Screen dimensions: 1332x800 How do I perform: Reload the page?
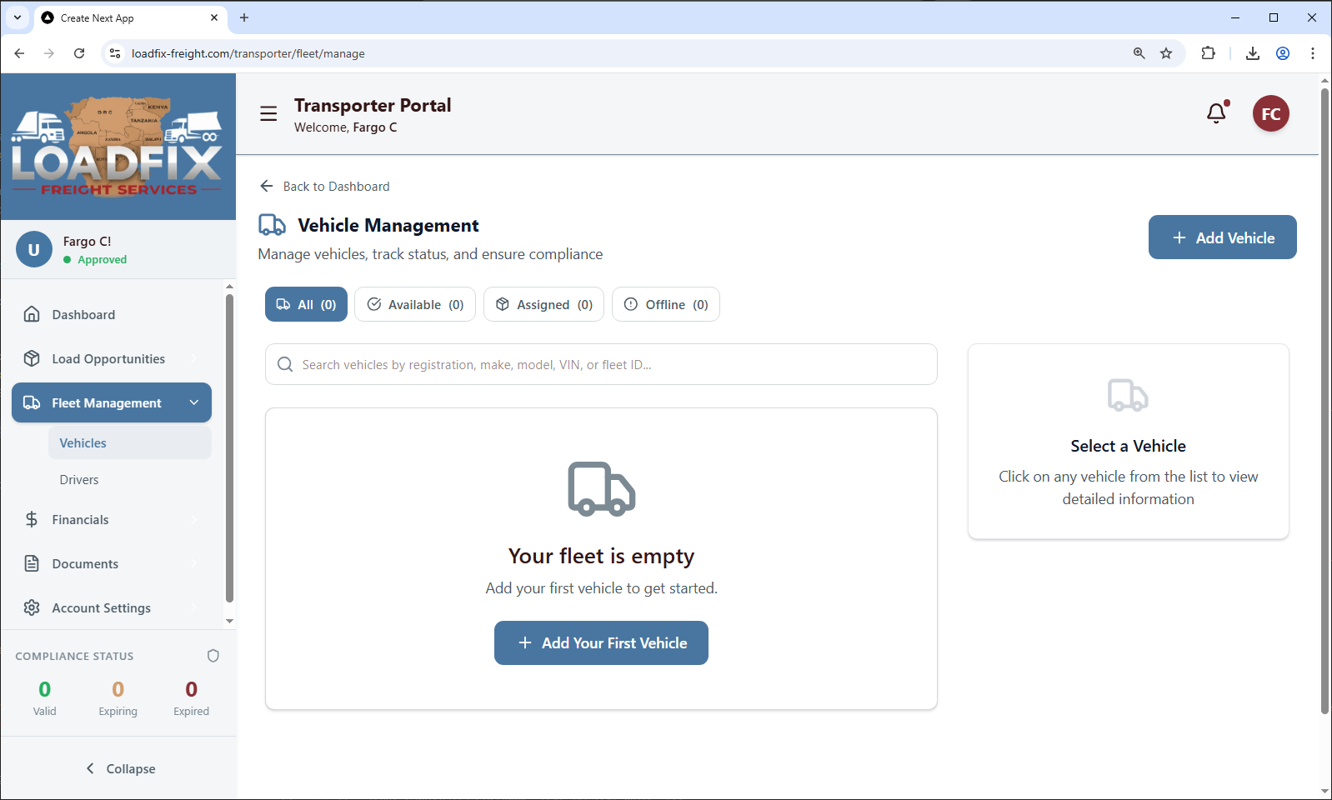(x=79, y=53)
